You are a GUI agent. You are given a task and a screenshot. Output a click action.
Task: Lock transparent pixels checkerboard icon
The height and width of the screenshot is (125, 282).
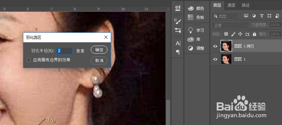tap(226, 34)
